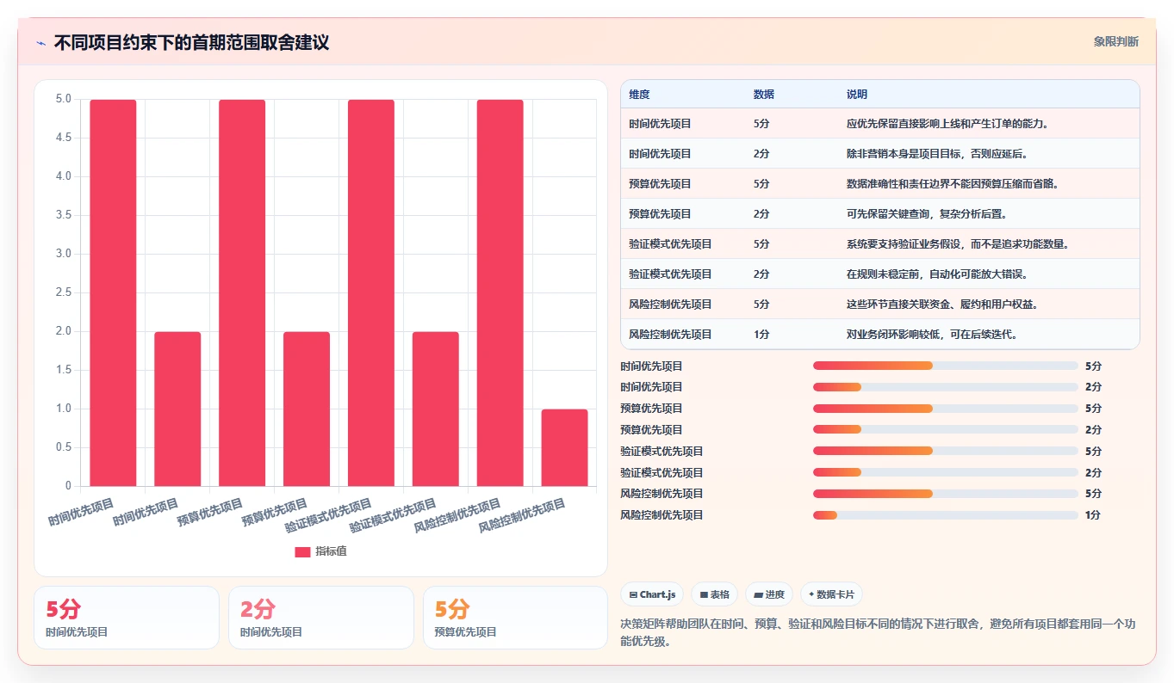Click the 时间优先项目 chart bar at 2.0

coord(177,409)
